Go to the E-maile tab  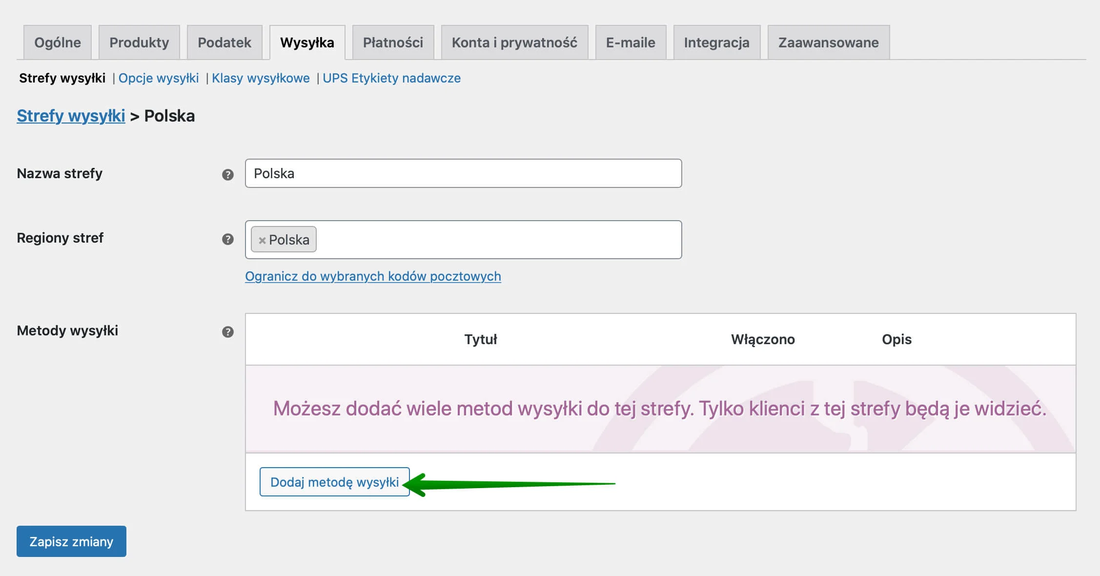631,42
